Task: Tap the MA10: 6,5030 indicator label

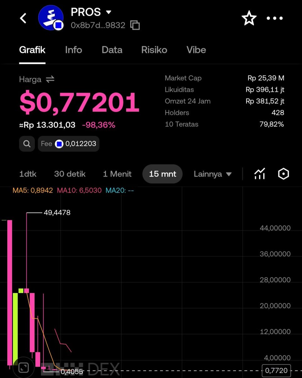Action: (79, 191)
